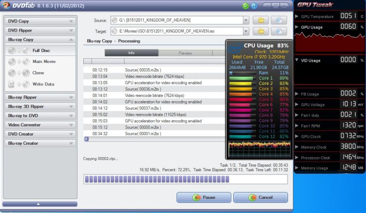Select the Write Data mode
The height and width of the screenshot is (213, 366).
click(40, 84)
